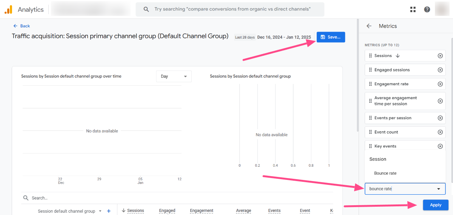The height and width of the screenshot is (215, 453).
Task: Remove the Engaged sessions metric
Action: tap(440, 70)
